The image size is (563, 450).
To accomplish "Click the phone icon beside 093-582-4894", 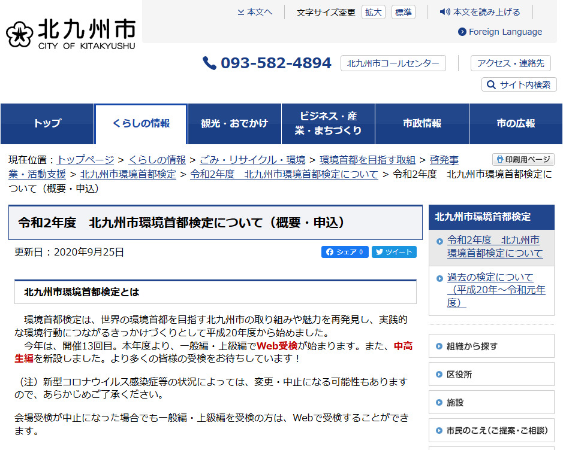I will click(x=209, y=63).
